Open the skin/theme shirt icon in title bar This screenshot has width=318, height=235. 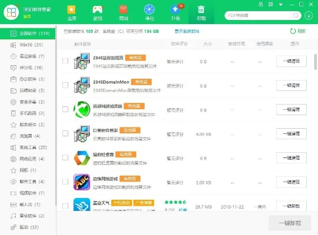(x=261, y=4)
